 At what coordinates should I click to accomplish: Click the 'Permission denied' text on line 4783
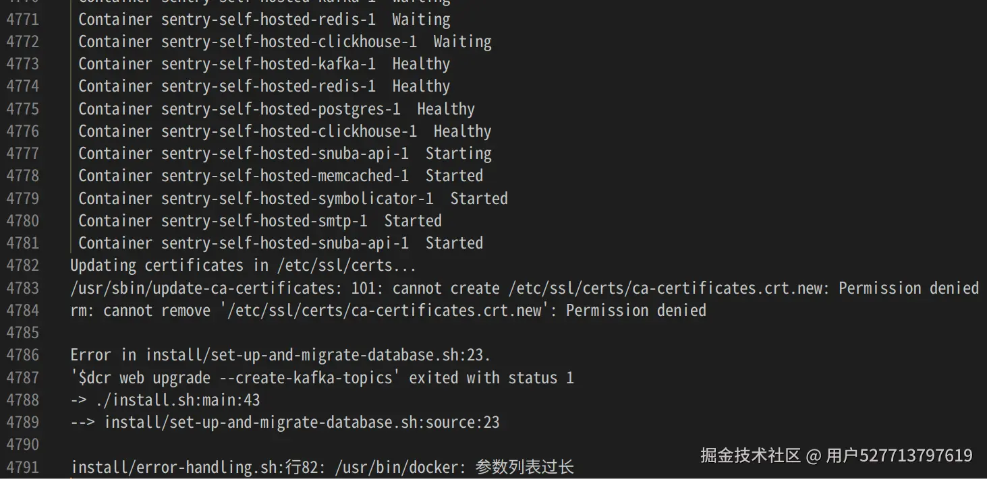pos(908,288)
